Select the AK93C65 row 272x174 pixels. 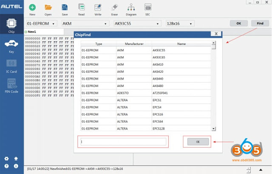[x=146, y=57]
